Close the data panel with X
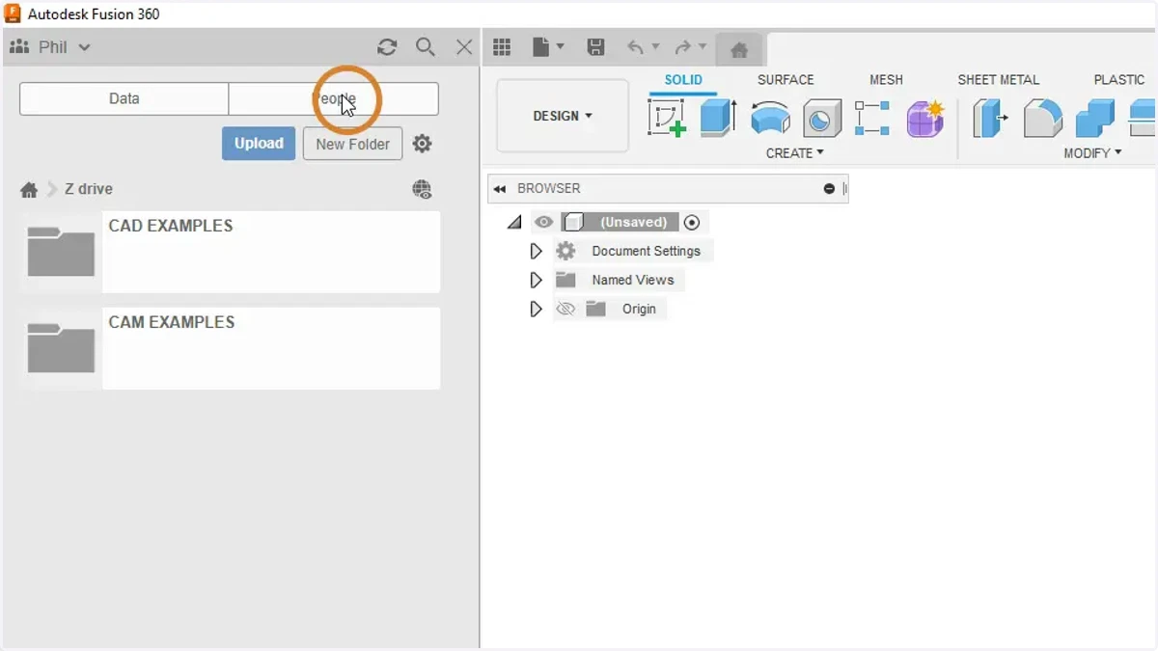The width and height of the screenshot is (1158, 651). [x=464, y=47]
